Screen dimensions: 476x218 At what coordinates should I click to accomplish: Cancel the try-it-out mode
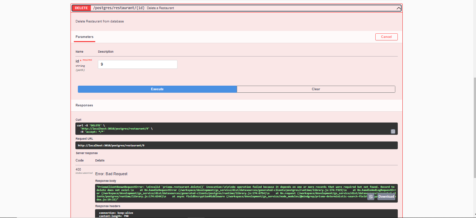386,37
